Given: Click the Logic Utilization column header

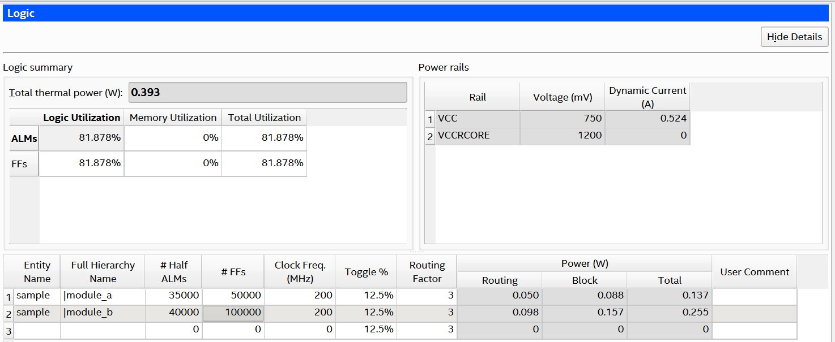Looking at the screenshot, I should tap(82, 118).
